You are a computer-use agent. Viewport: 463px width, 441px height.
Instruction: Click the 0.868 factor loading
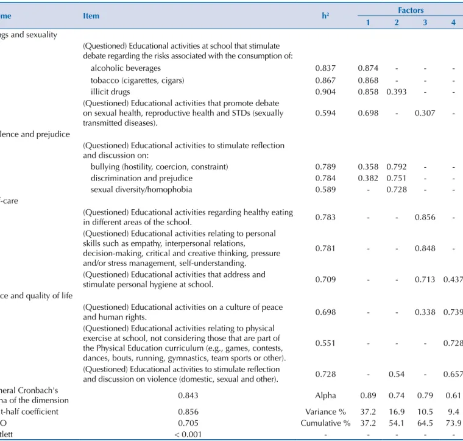click(368, 81)
